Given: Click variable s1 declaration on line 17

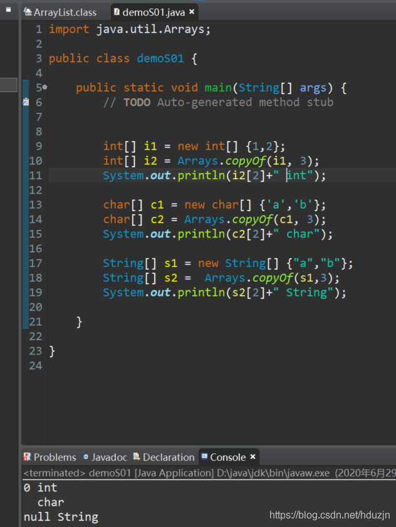Looking at the screenshot, I should point(171,263).
